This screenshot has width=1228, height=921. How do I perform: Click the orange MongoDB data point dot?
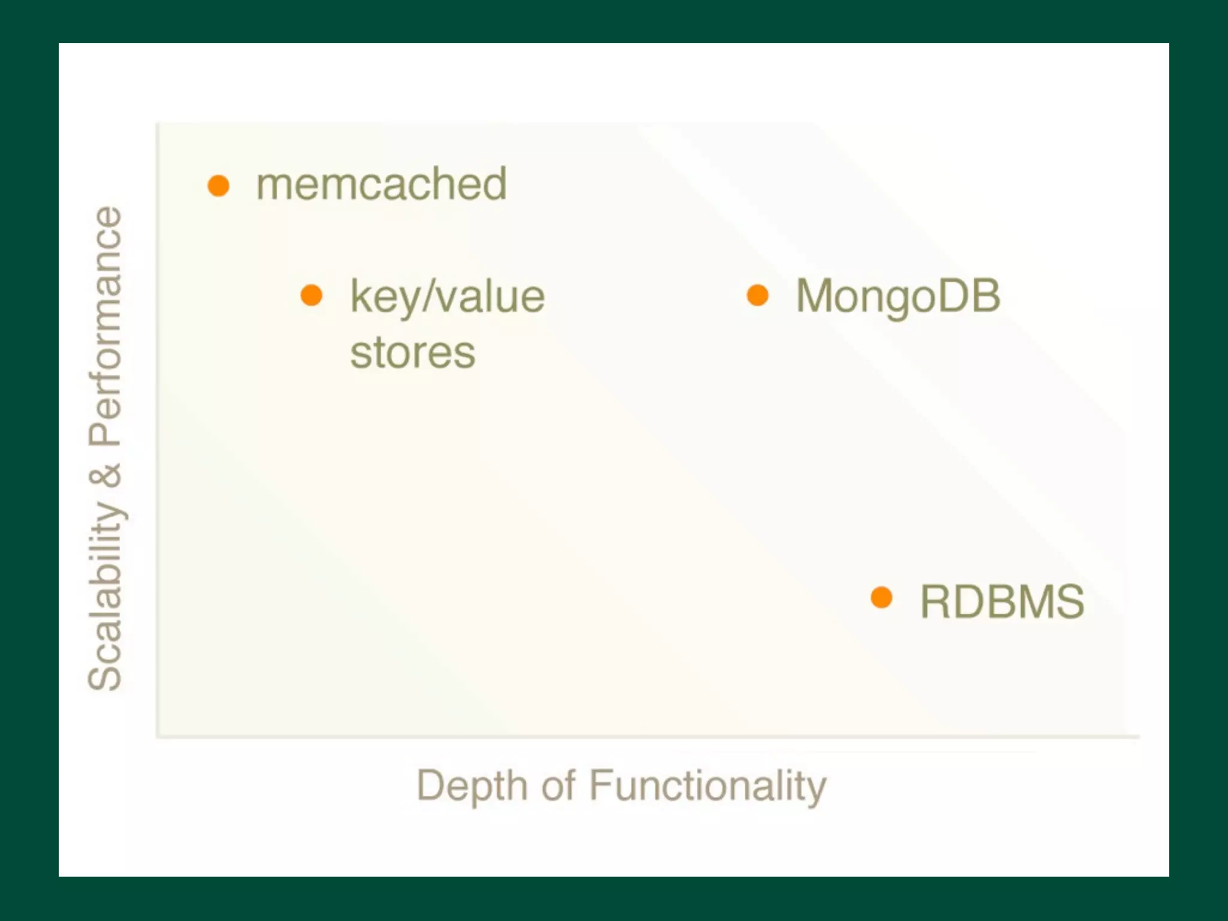pyautogui.click(x=758, y=295)
